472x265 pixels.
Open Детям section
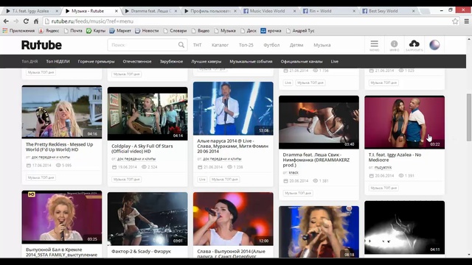pos(296,45)
